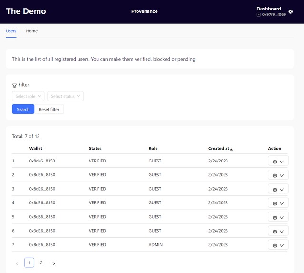The height and width of the screenshot is (273, 304).
Task: Open the Dashboard header link
Action: coord(269,9)
